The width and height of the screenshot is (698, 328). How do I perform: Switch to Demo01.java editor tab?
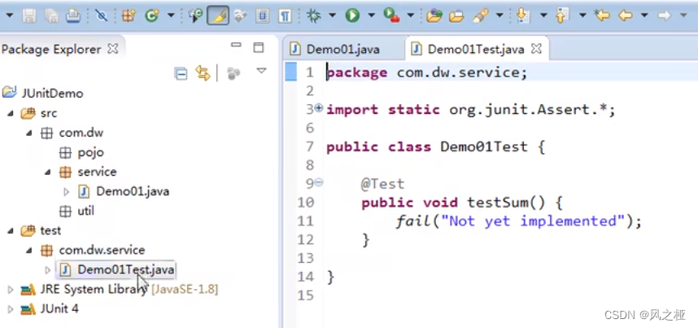click(x=342, y=49)
